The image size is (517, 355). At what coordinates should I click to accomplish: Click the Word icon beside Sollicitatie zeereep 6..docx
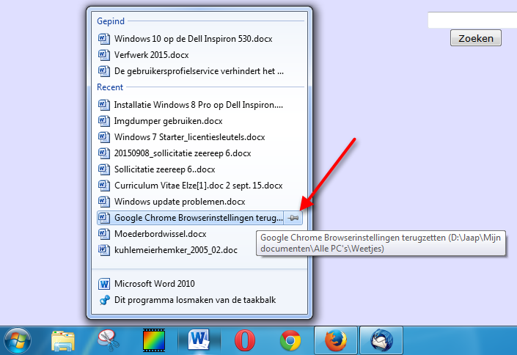click(x=104, y=169)
